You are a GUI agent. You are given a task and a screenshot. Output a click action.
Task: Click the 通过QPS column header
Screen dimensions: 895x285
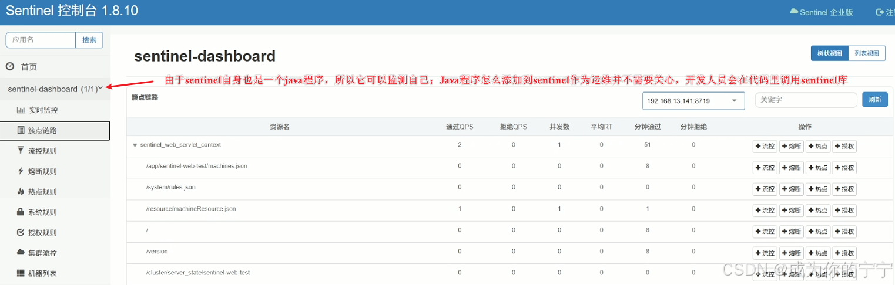(460, 127)
